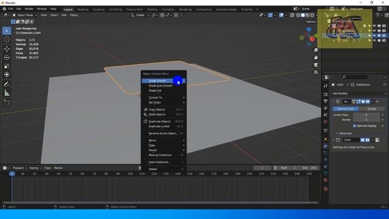Choose Shade Flat in context menu

(x=164, y=91)
